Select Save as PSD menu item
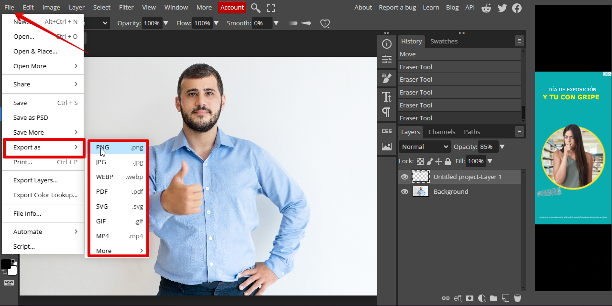The width and height of the screenshot is (612, 306). tap(43, 117)
